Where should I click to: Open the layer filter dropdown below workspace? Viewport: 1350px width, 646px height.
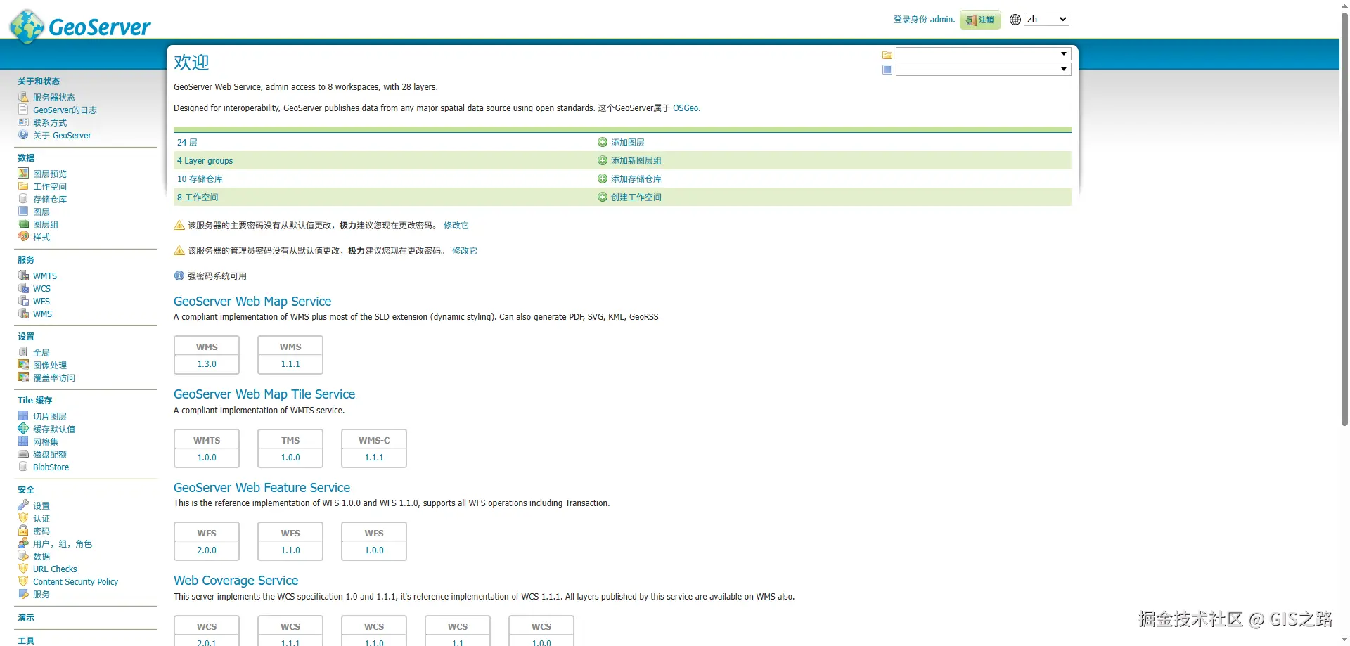click(983, 70)
